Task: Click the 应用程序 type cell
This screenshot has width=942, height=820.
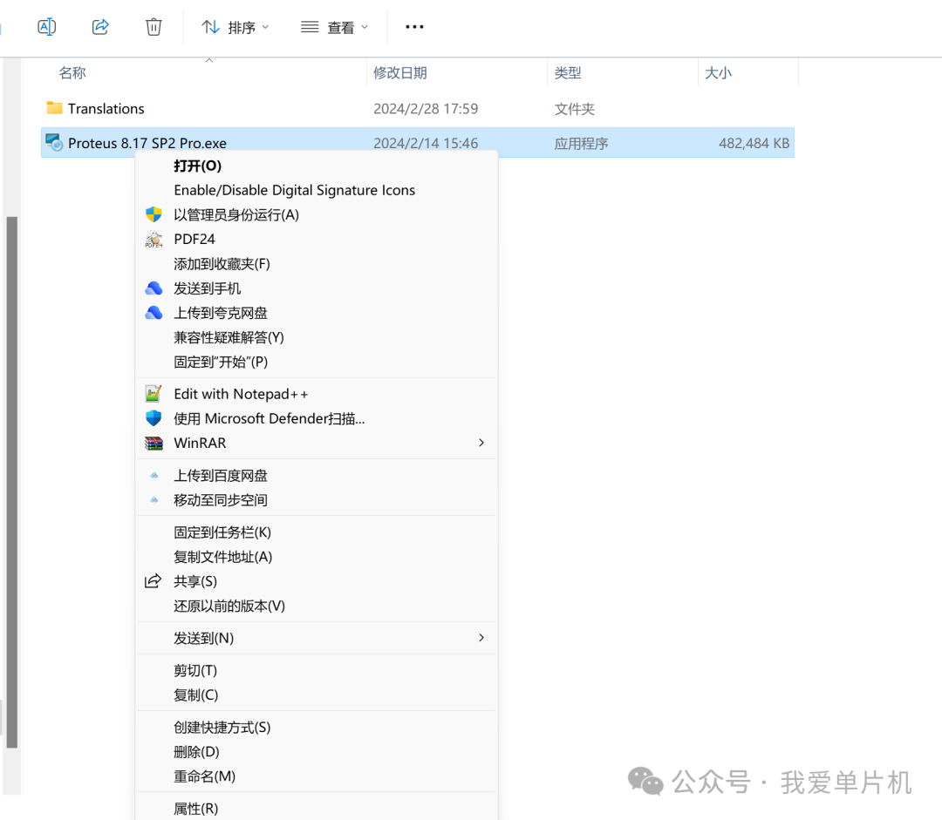Action: [x=581, y=144]
